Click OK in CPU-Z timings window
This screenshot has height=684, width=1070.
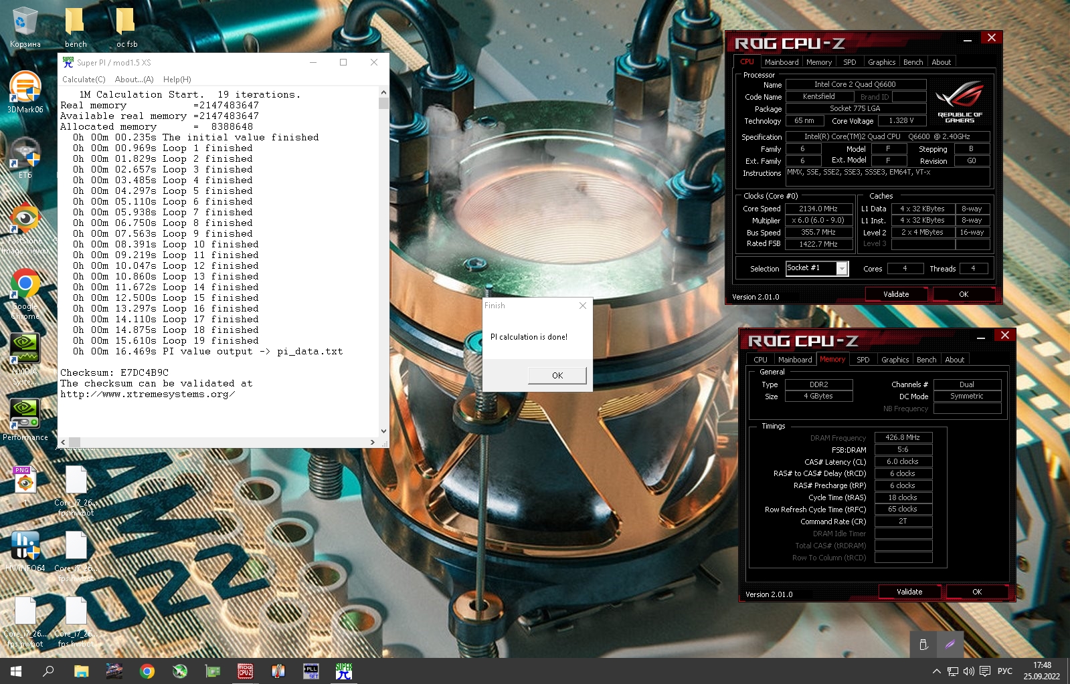(977, 592)
